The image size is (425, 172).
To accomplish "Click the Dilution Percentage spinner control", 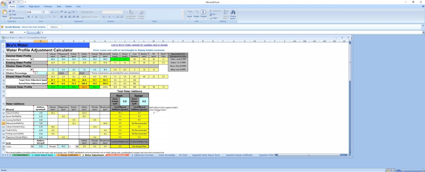I will click(x=36, y=73).
